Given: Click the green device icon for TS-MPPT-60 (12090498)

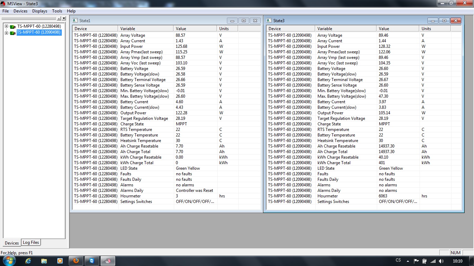Looking at the screenshot, I should click(13, 33).
